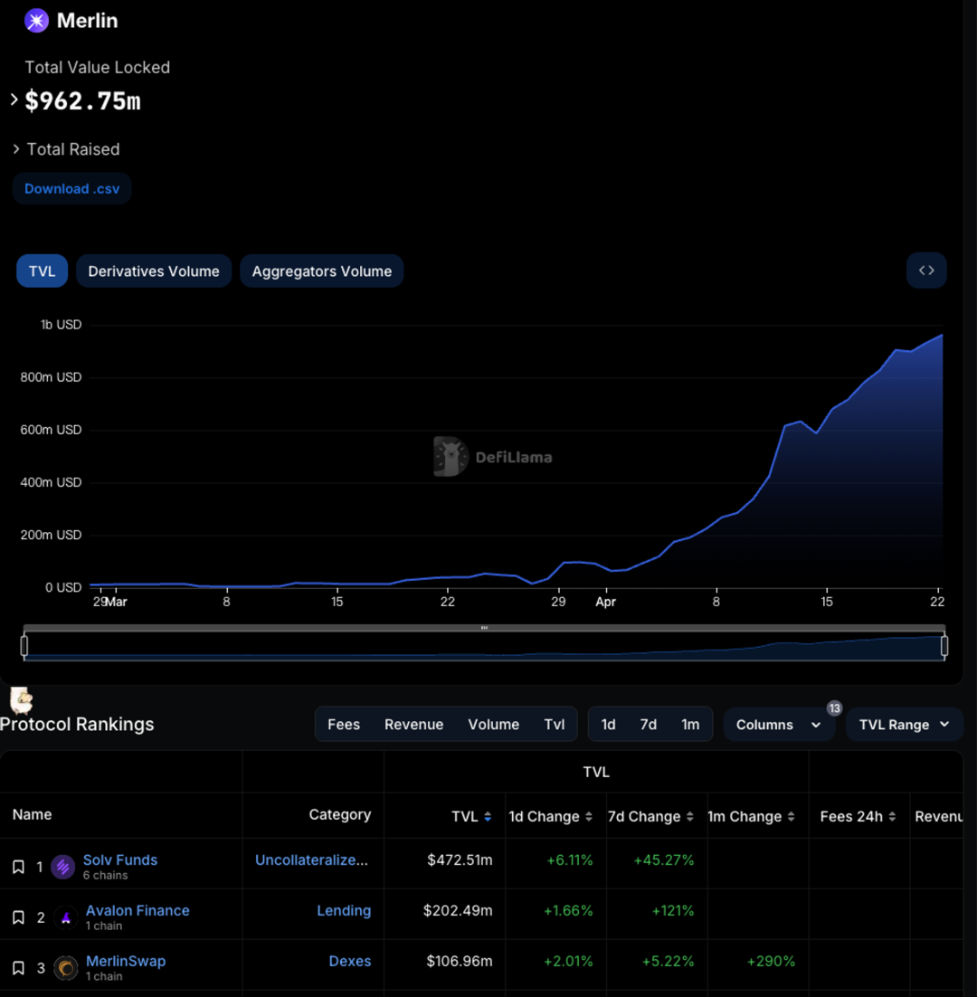The height and width of the screenshot is (997, 977).
Task: Open the TVL Range dropdown
Action: coord(904,724)
